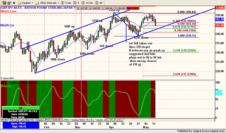Open the Other Intervals folder icon

[x=37, y=3]
